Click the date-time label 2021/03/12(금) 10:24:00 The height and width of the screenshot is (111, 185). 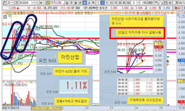pos(47,108)
